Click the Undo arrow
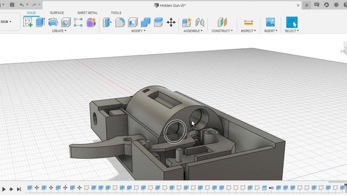Viewport: 347px width, 195px height. coord(22,5)
